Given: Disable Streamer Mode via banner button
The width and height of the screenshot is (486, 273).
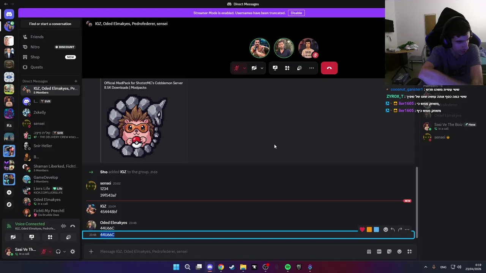Looking at the screenshot, I should click(296, 13).
